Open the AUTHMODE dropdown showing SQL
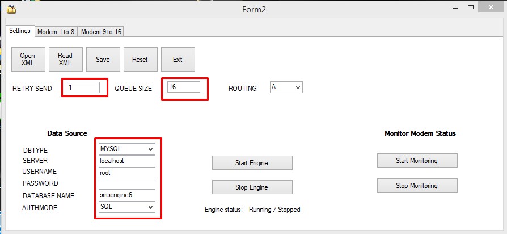This screenshot has height=234, width=507. (127, 207)
